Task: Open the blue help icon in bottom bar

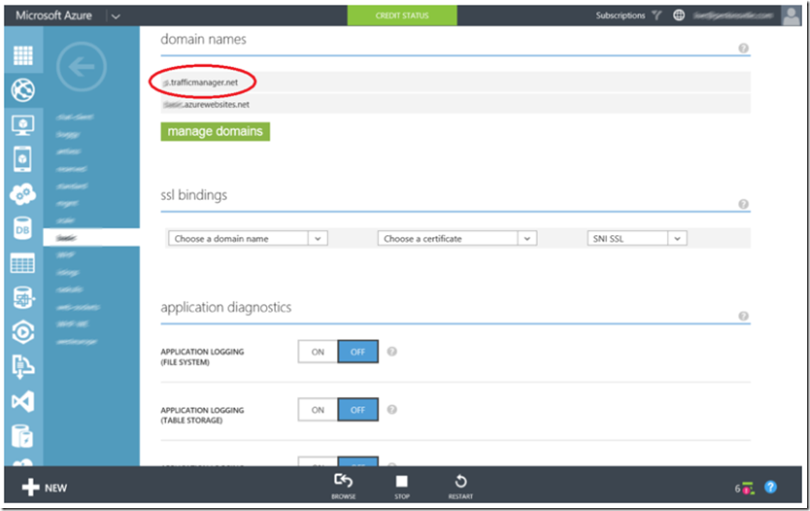Action: pyautogui.click(x=770, y=486)
